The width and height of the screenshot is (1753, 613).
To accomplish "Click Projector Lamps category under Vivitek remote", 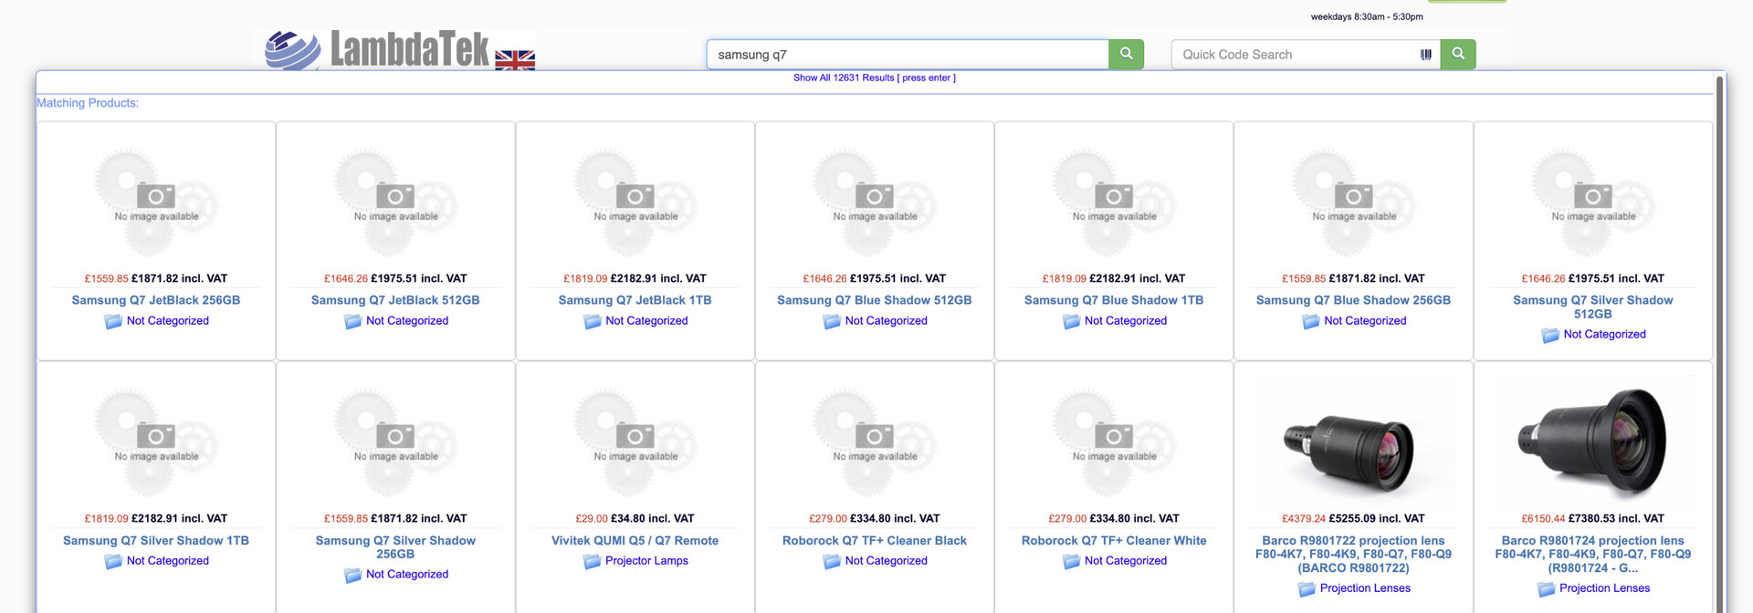I will [x=646, y=561].
